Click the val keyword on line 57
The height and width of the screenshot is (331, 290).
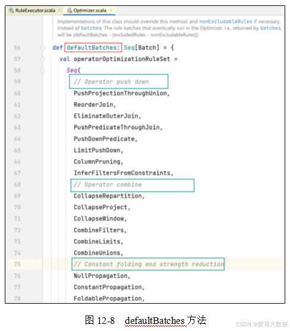tap(65, 59)
